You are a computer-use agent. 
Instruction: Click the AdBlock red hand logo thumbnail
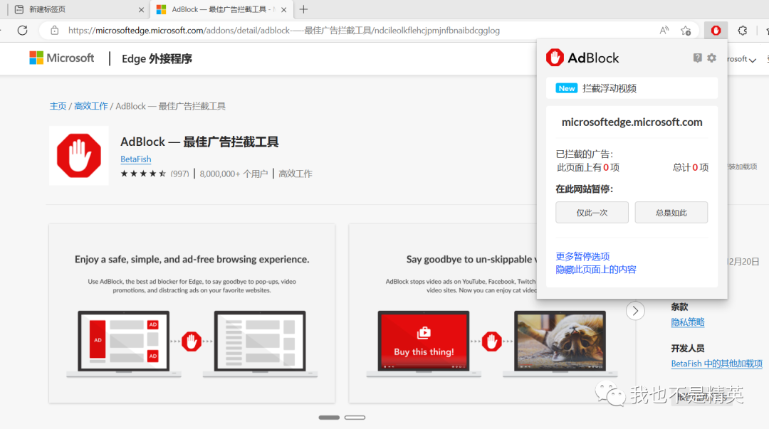point(78,155)
